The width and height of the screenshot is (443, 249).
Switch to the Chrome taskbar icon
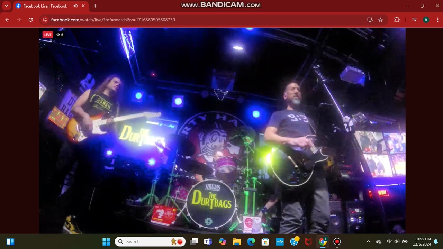[x=323, y=241]
